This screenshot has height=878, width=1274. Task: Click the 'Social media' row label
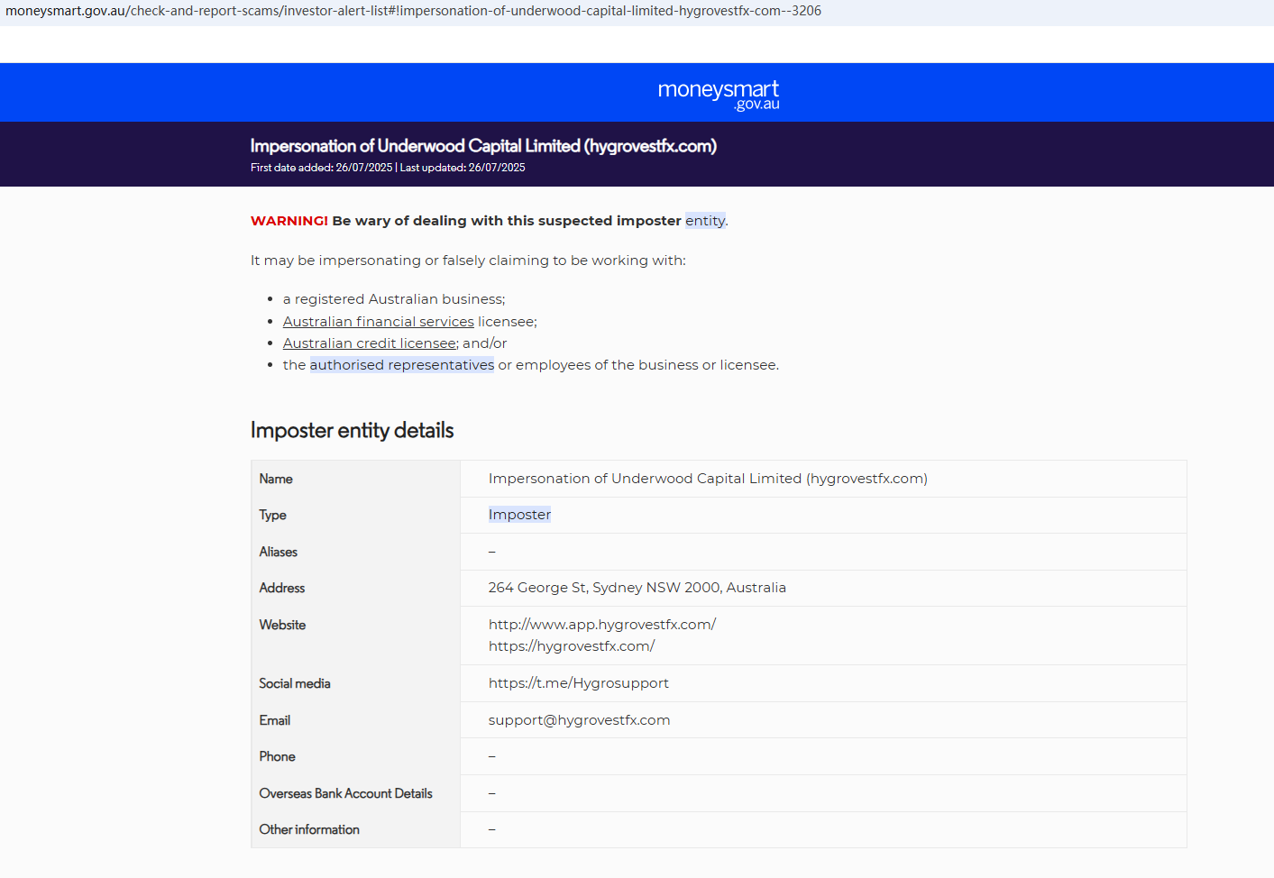[x=295, y=683]
